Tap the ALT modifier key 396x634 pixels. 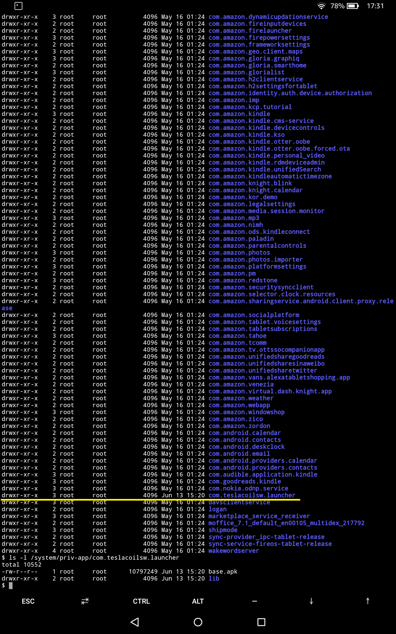point(198,601)
